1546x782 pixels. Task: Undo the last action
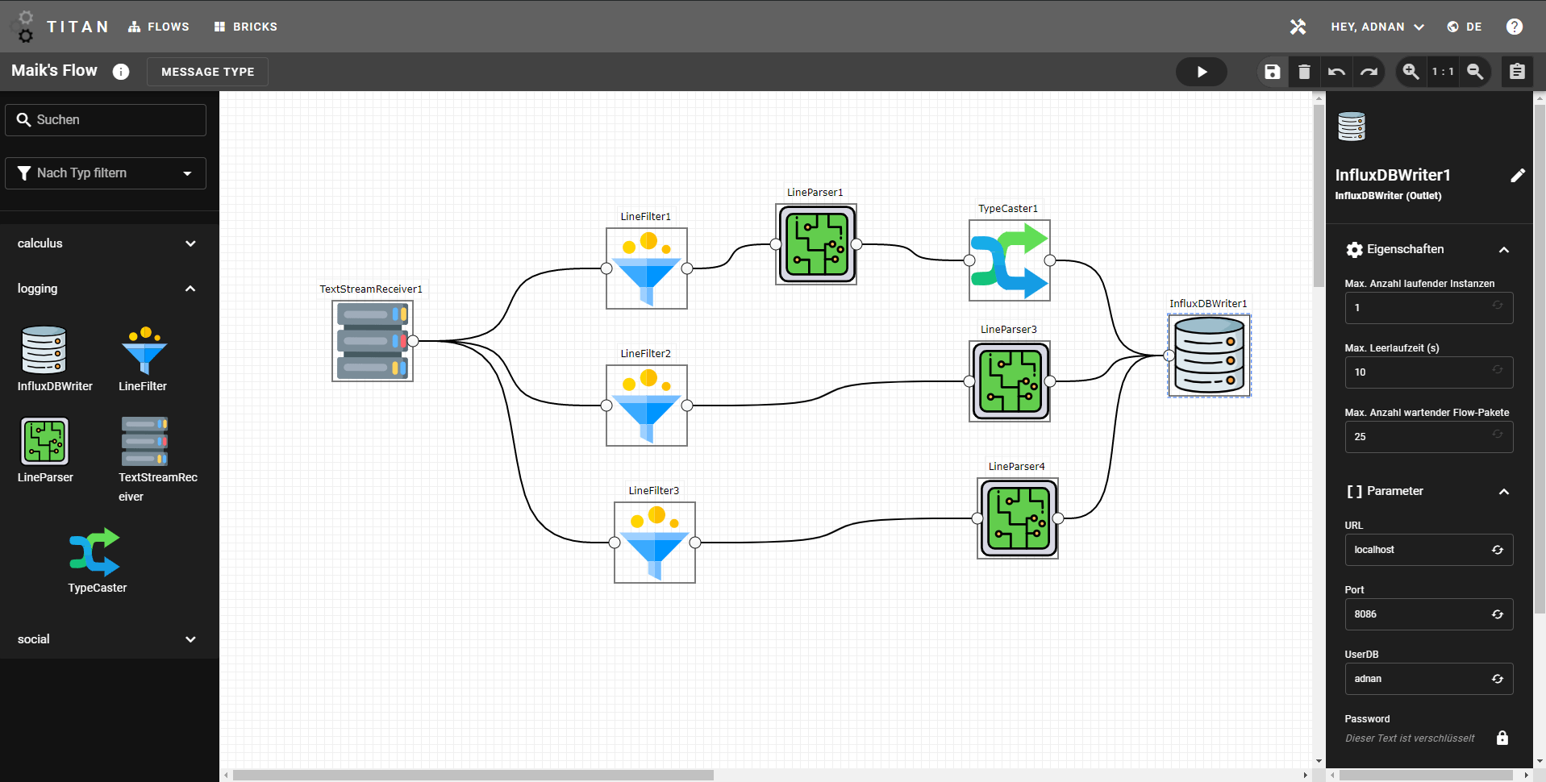1336,72
